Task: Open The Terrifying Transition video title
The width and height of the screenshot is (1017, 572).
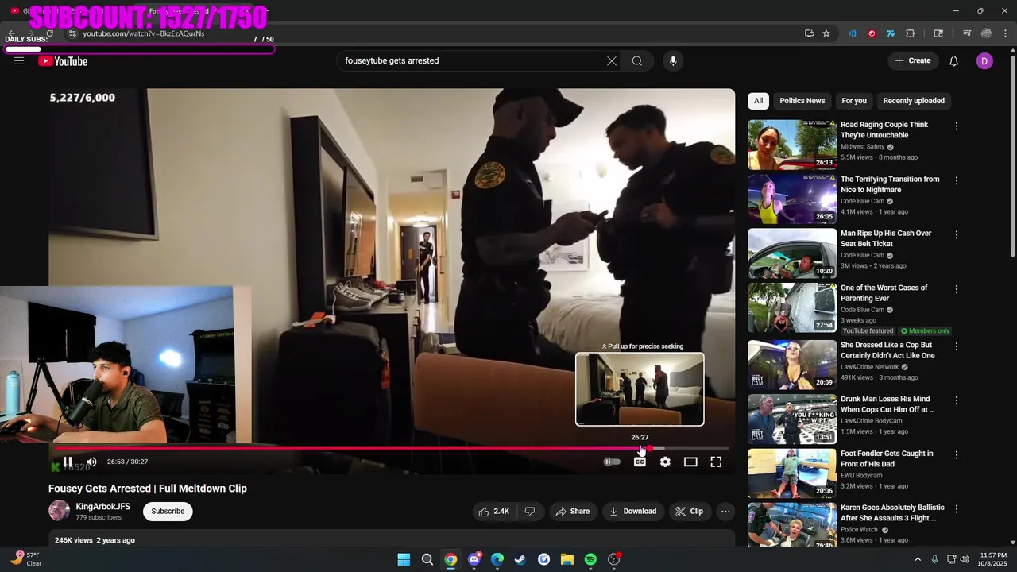Action: pos(890,184)
